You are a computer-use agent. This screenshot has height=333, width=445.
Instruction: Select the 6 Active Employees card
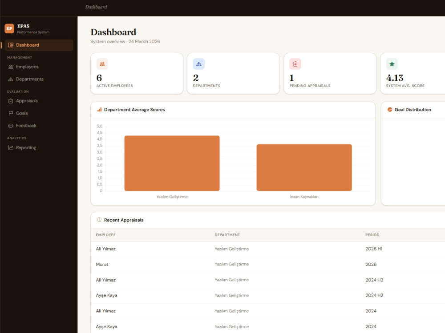[137, 73]
